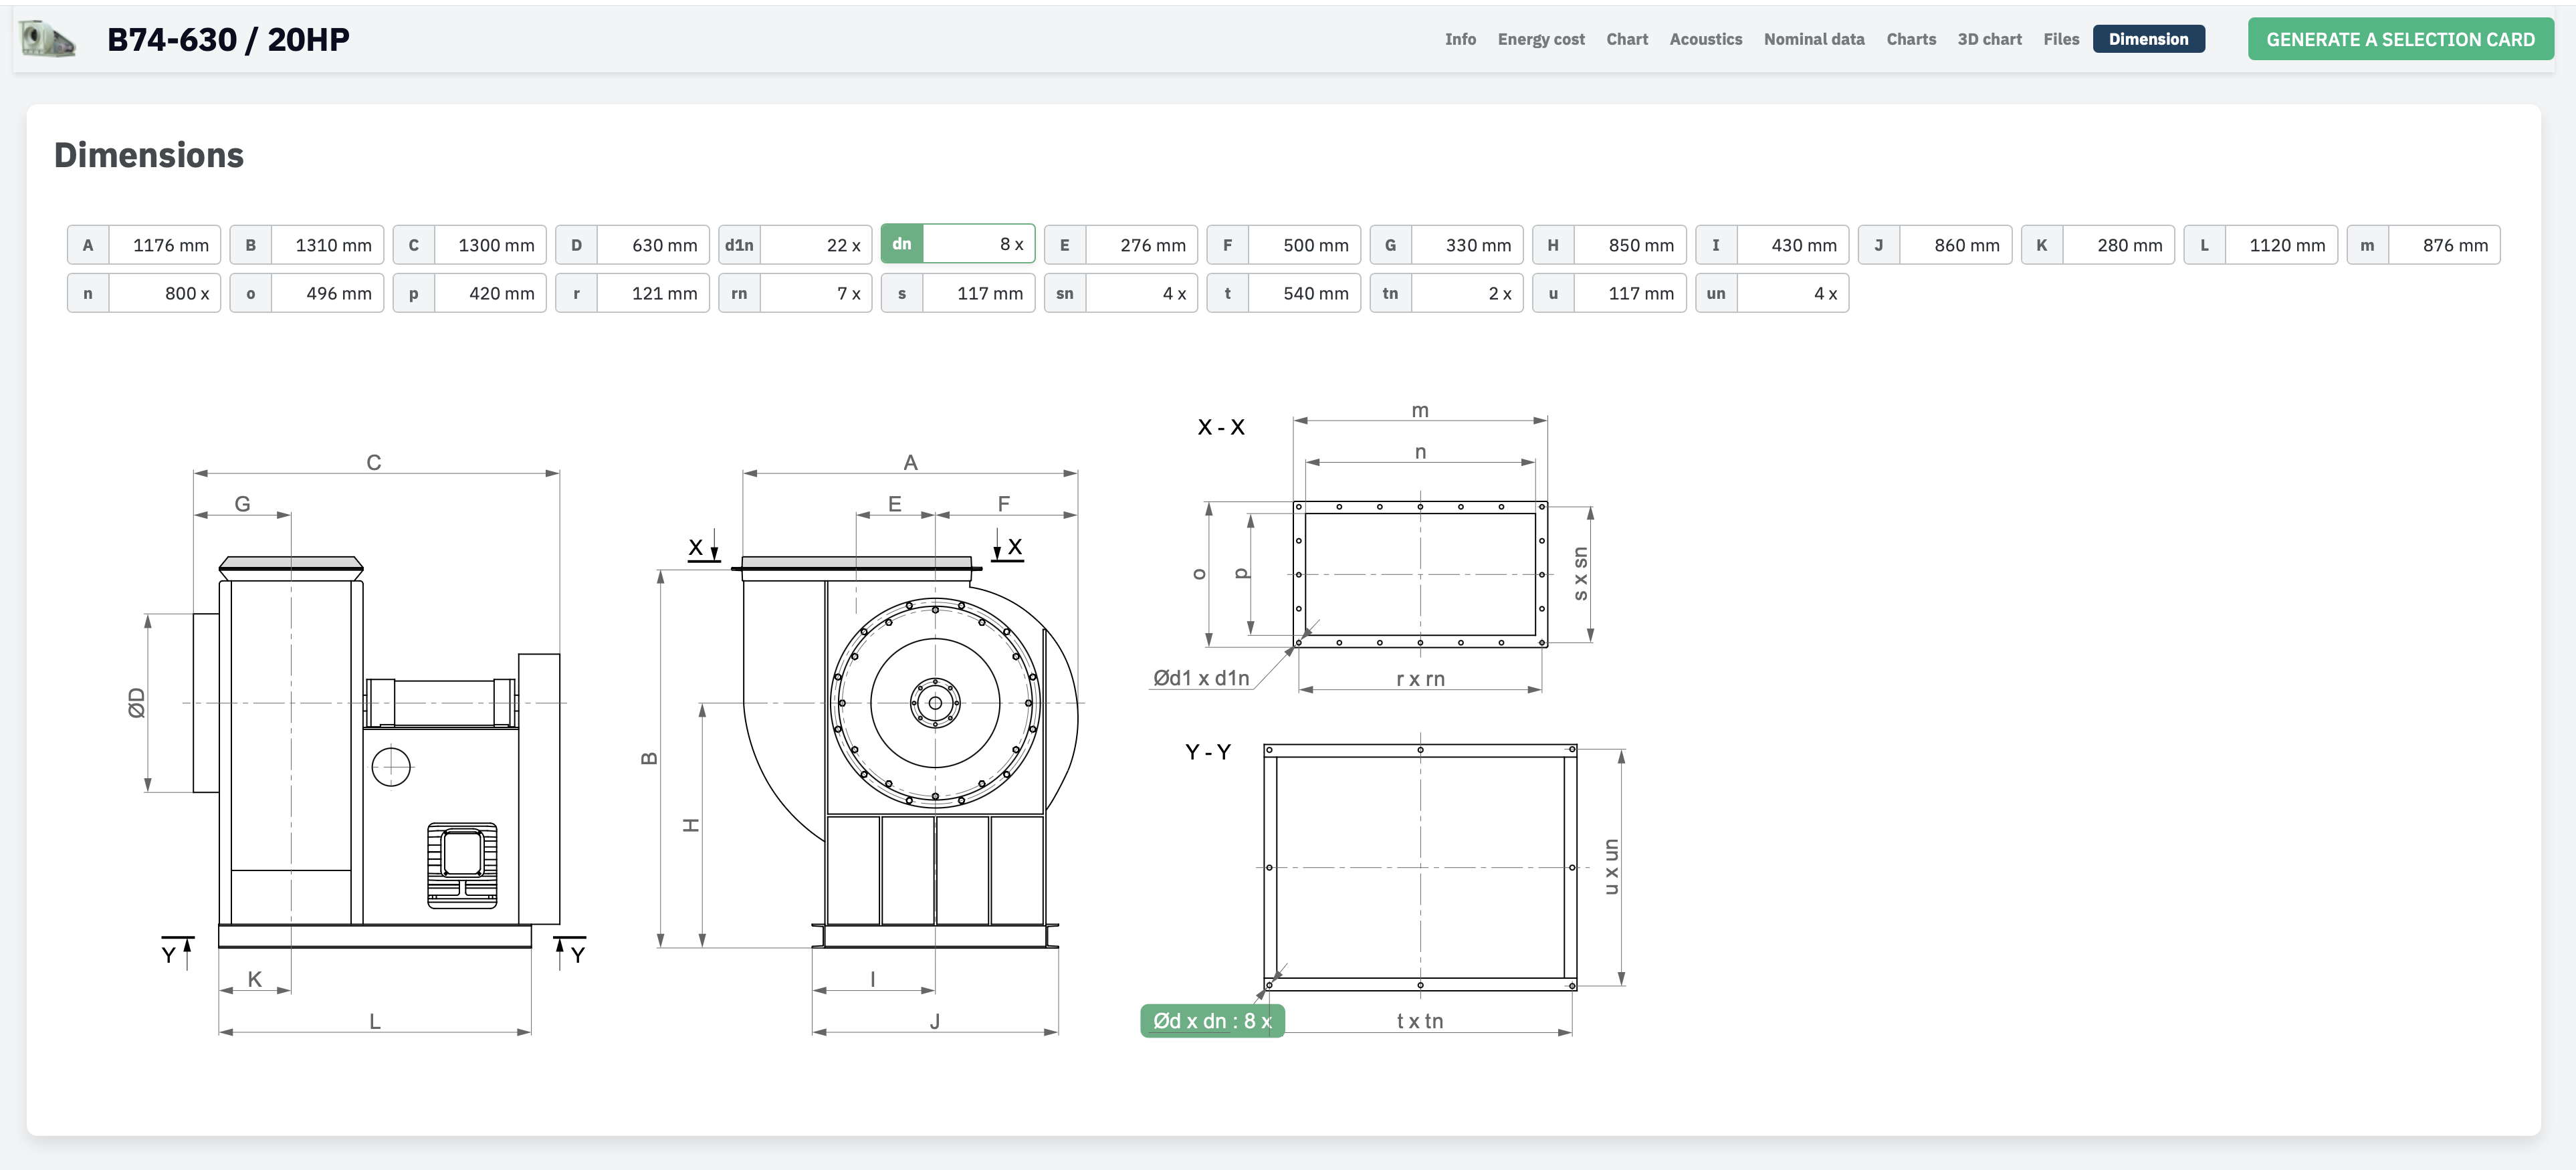Open the Acoustics tab
Viewport: 2576px width, 1170px height.
1706,39
